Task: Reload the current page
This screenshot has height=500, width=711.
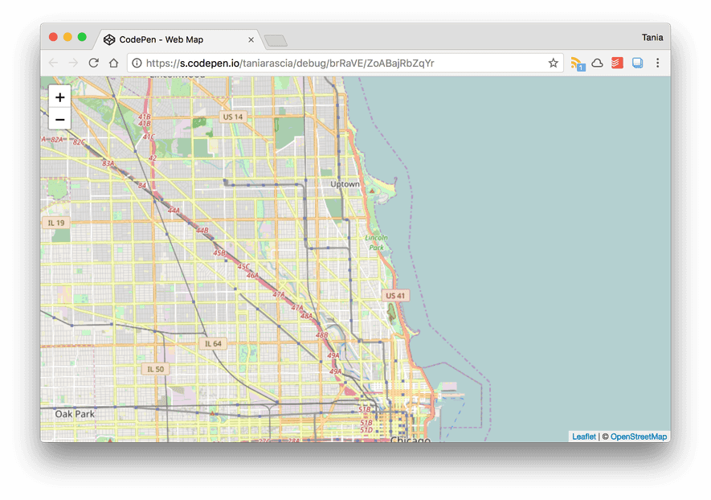Action: 94,63
